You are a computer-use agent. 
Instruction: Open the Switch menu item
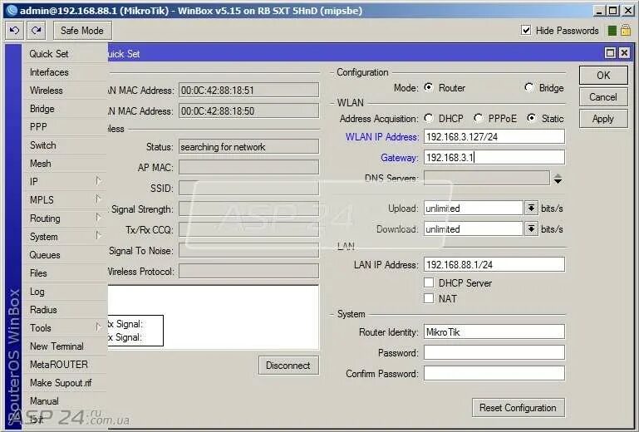(65, 145)
